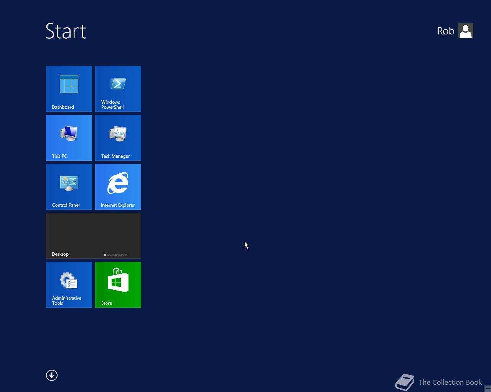The width and height of the screenshot is (491, 392).
Task: Show all apps with down arrow
Action: (52, 375)
